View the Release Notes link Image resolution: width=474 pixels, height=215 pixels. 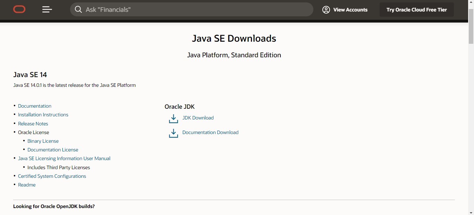click(x=33, y=124)
